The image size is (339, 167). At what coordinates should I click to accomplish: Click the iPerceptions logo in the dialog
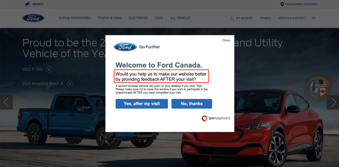tap(216, 118)
